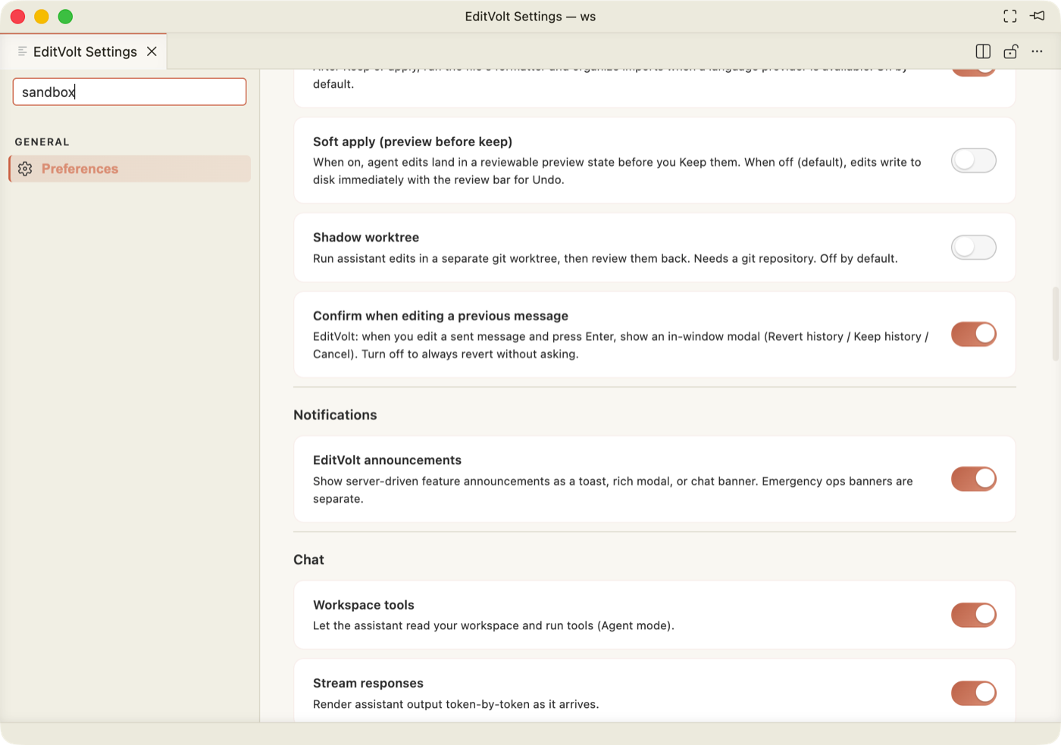Click the list icon on the EditVolt Settings tab
This screenshot has height=745, width=1061.
tap(23, 51)
